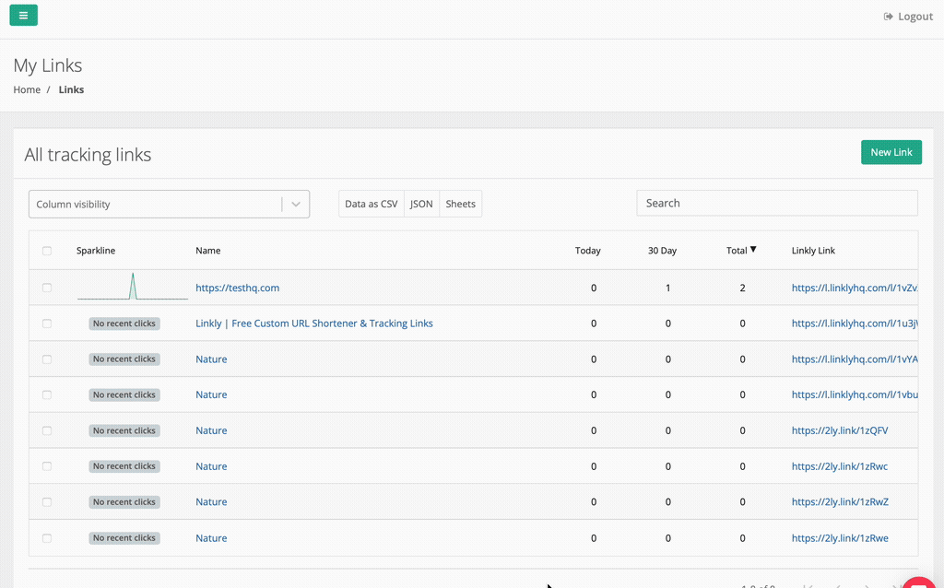944x588 pixels.
Task: Select all links via header checkbox
Action: (47, 250)
